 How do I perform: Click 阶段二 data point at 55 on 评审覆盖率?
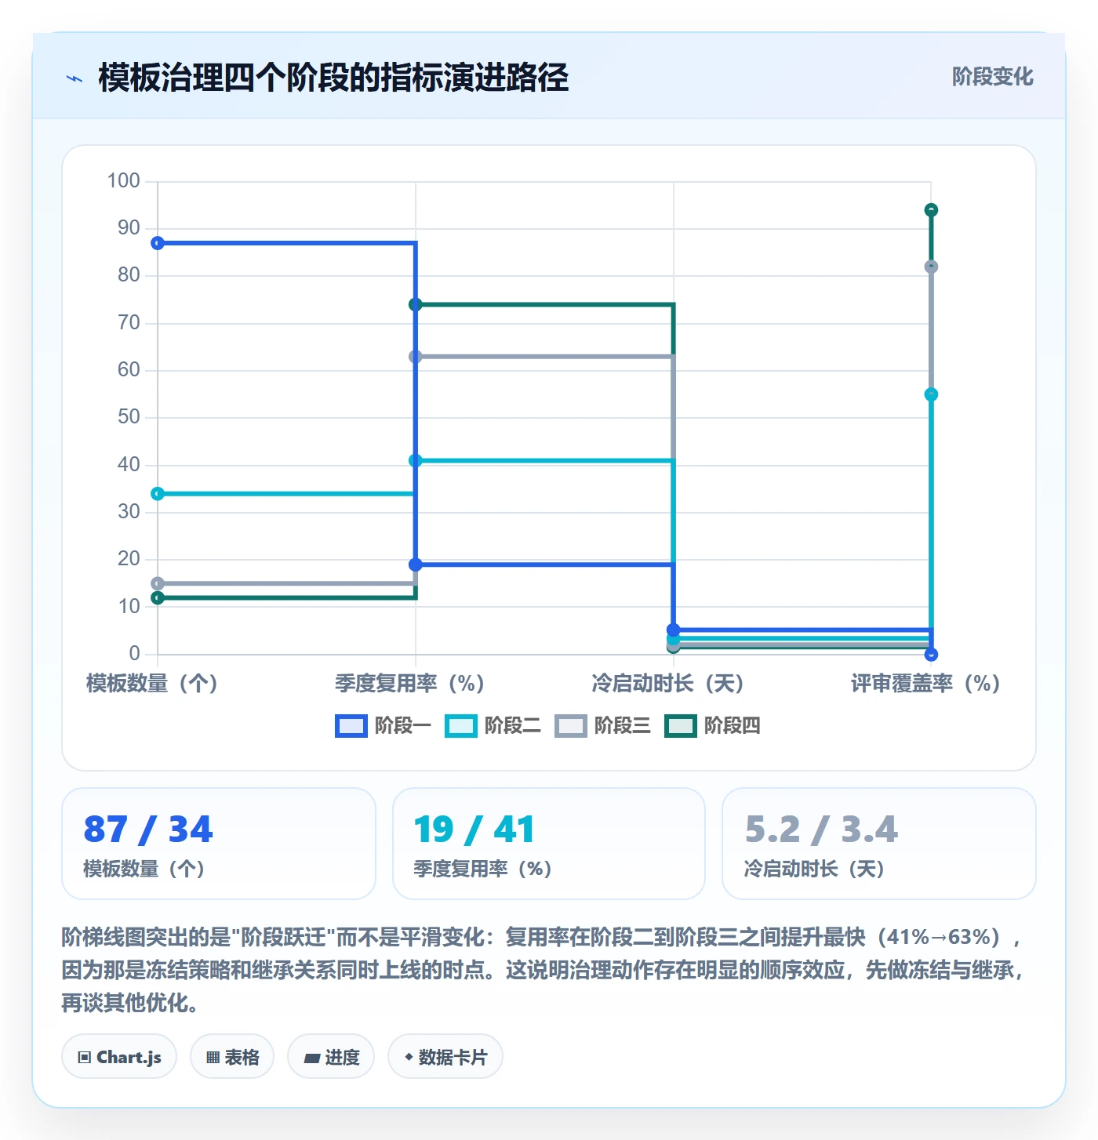[x=931, y=394]
